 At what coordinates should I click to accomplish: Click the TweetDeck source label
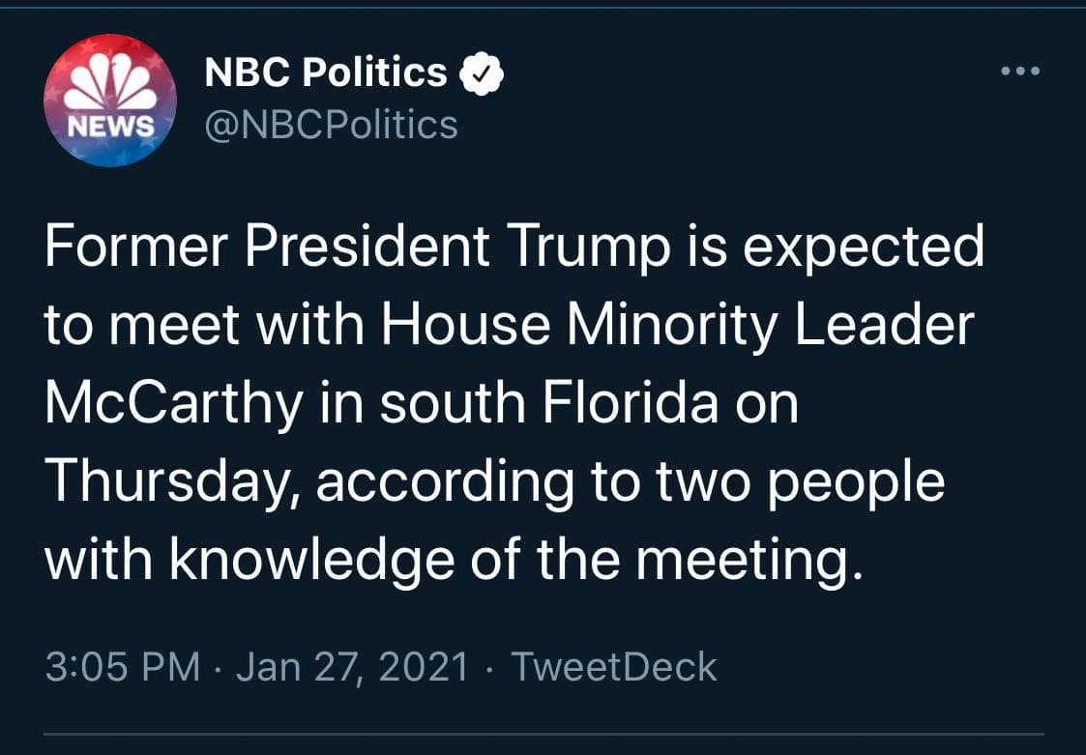[613, 667]
